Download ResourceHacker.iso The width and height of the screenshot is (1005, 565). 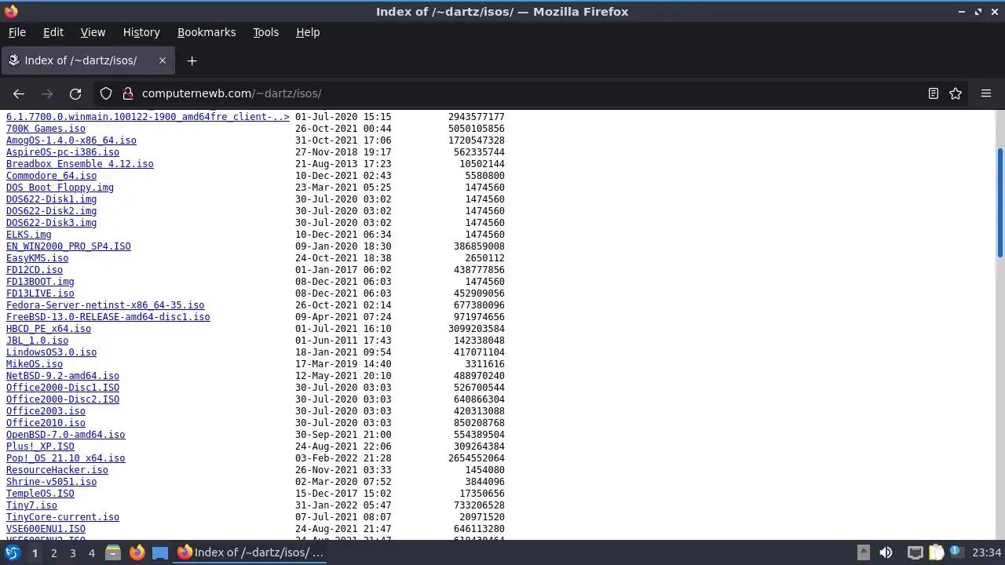coord(57,470)
